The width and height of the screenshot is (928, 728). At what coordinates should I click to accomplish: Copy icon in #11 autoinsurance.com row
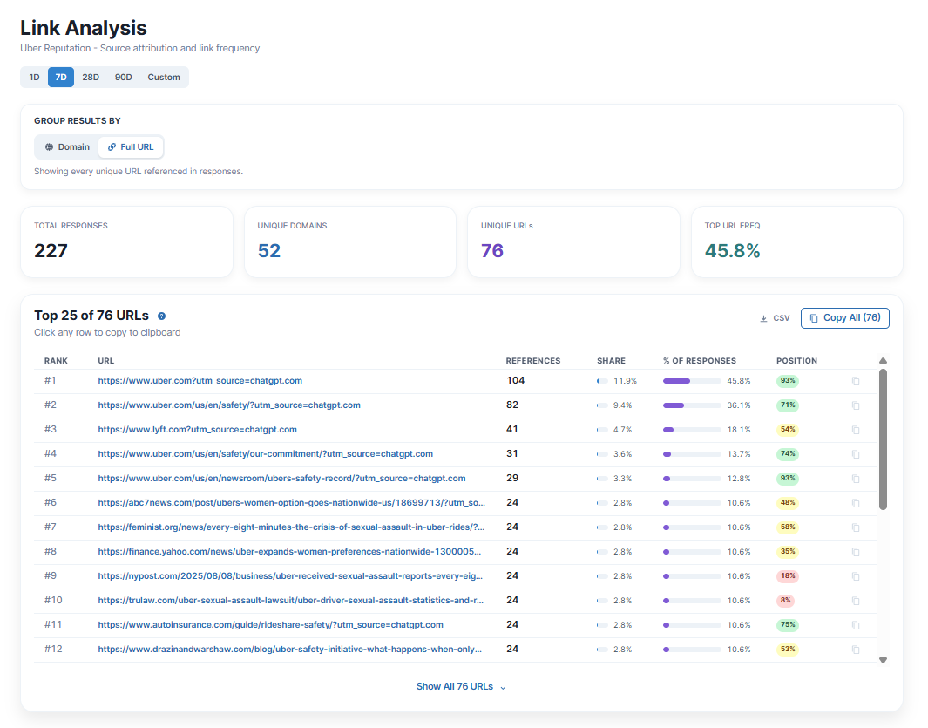point(855,625)
